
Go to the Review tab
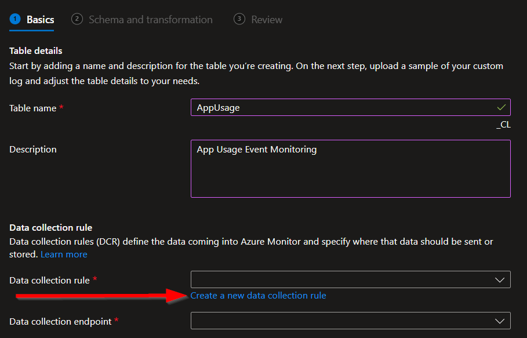point(267,20)
